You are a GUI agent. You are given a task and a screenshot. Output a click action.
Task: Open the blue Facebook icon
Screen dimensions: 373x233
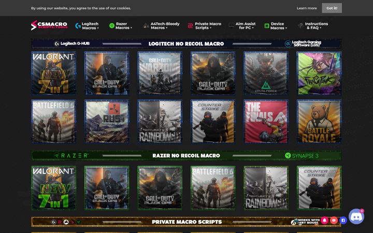(343, 221)
